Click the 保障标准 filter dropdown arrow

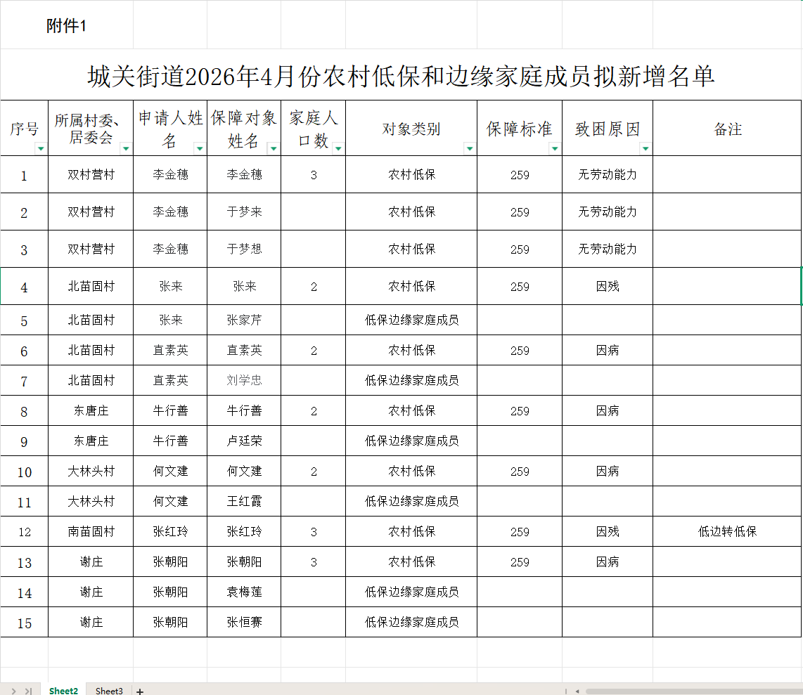coord(555,148)
